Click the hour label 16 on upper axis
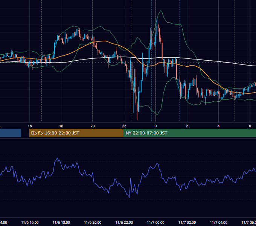 pyautogui.click(x=30, y=126)
